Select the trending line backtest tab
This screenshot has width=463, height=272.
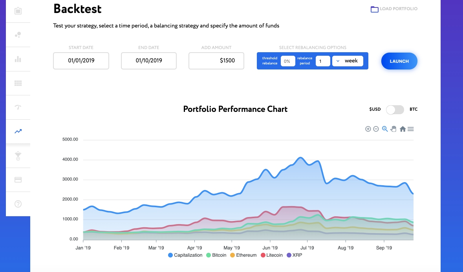click(x=18, y=131)
